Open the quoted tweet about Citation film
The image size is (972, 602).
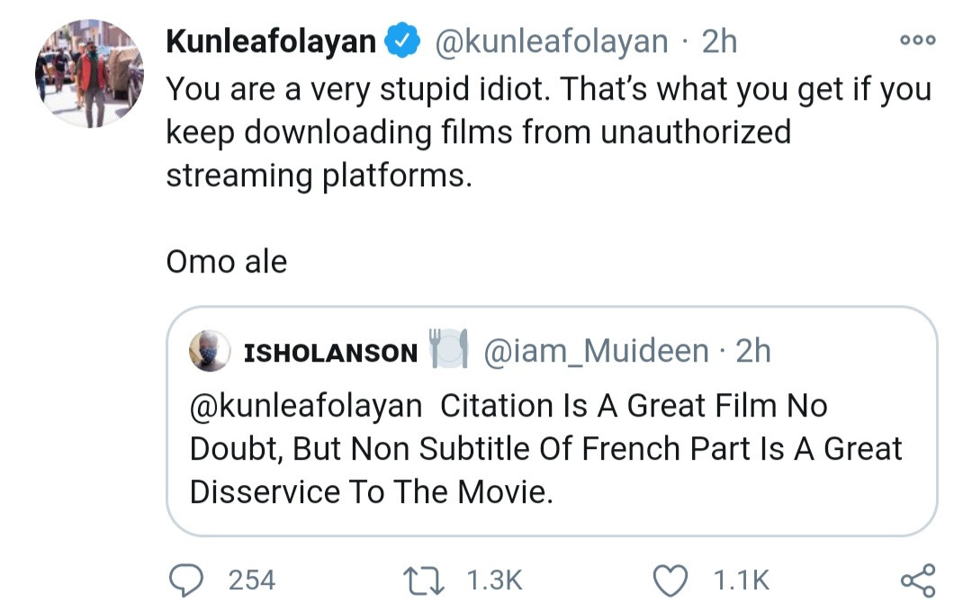(551, 450)
